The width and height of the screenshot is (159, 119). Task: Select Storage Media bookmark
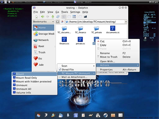click(44, 34)
